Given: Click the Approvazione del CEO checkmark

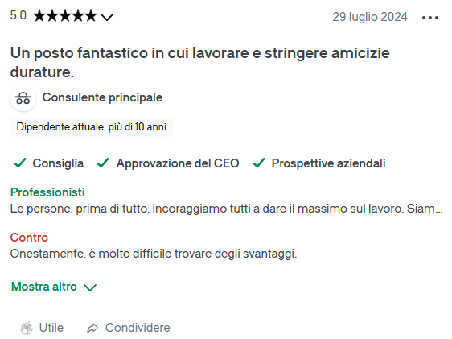Looking at the screenshot, I should coord(103,163).
